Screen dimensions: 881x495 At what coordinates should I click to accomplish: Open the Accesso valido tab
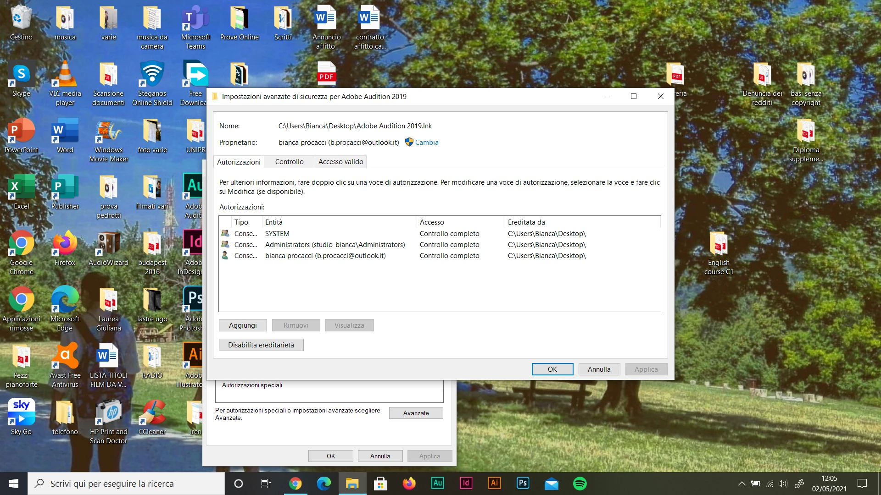pos(340,162)
